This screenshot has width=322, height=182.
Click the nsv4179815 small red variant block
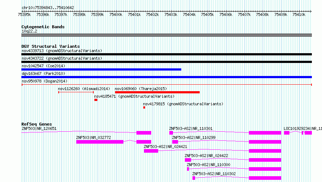(144, 107)
